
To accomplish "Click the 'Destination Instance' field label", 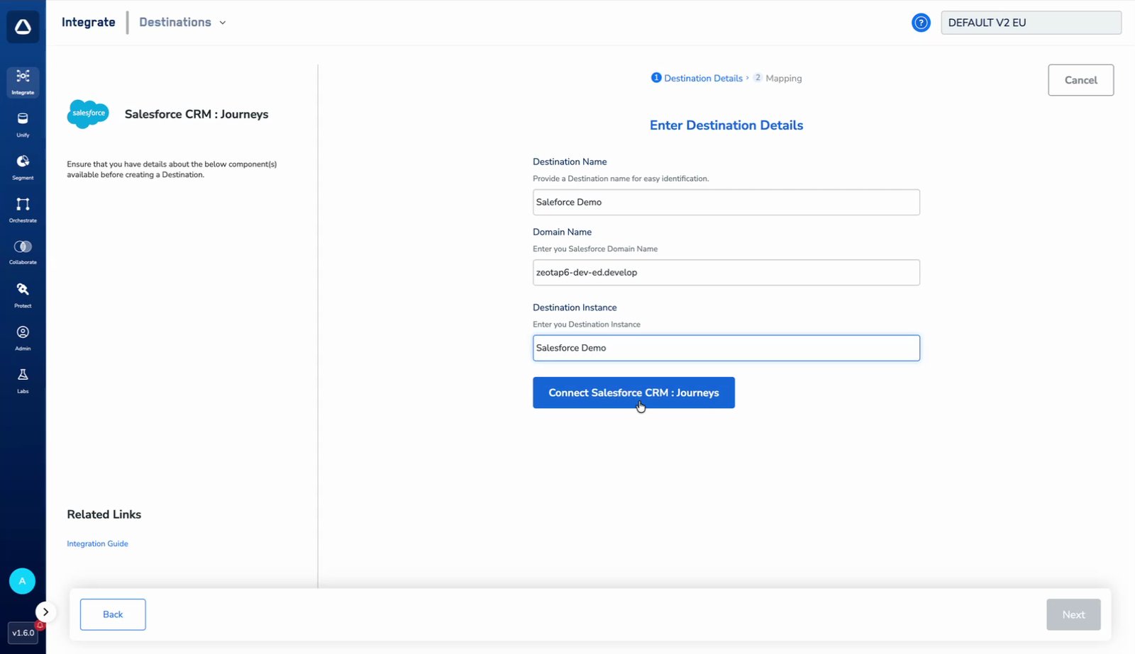I will point(575,308).
